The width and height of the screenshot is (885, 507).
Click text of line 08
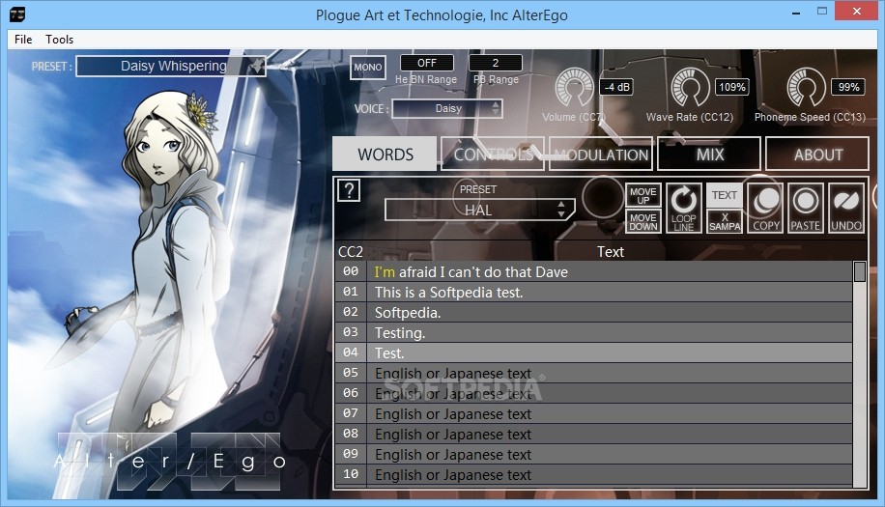[x=453, y=435]
